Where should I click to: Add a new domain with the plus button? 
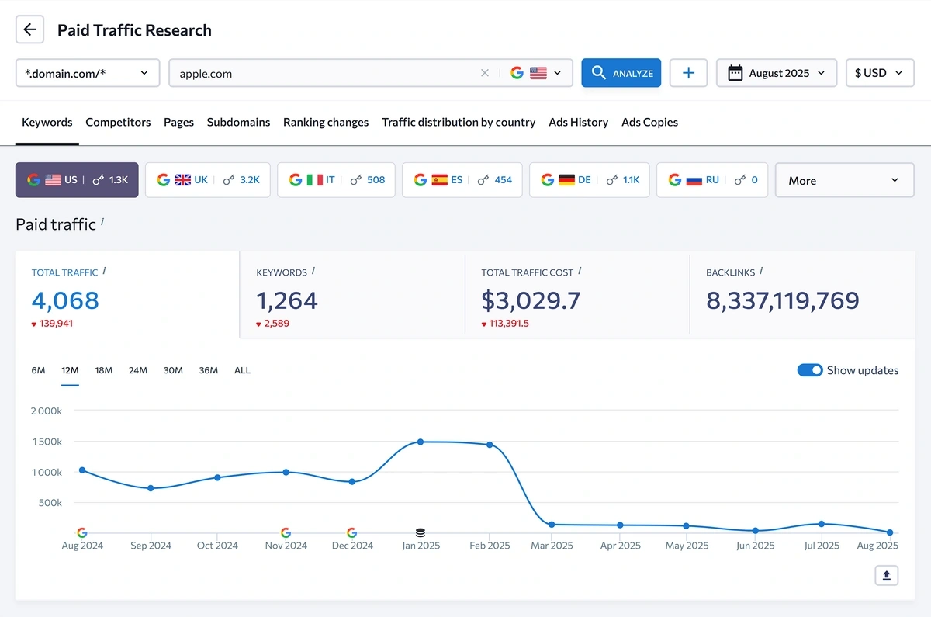[x=688, y=73]
